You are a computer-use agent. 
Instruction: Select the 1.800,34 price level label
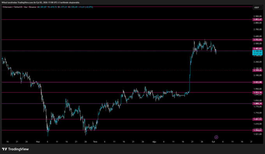258,104
